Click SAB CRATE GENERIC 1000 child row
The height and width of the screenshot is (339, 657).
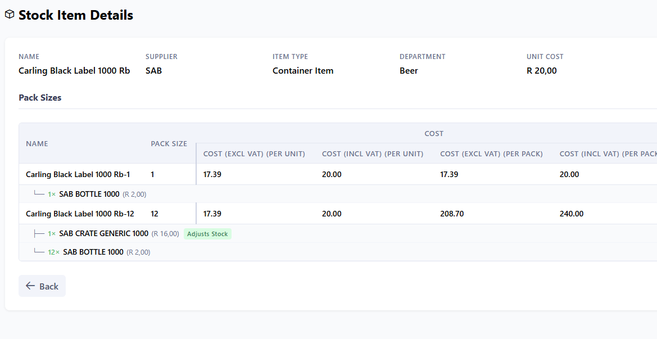[x=338, y=233]
